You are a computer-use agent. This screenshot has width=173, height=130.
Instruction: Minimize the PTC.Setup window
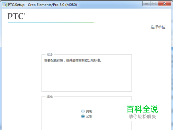click(x=146, y=4)
